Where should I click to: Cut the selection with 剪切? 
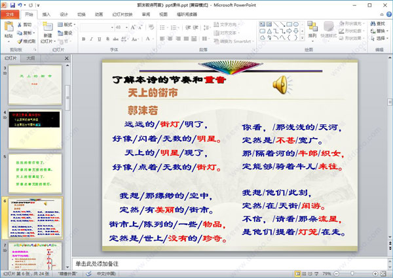[25, 24]
